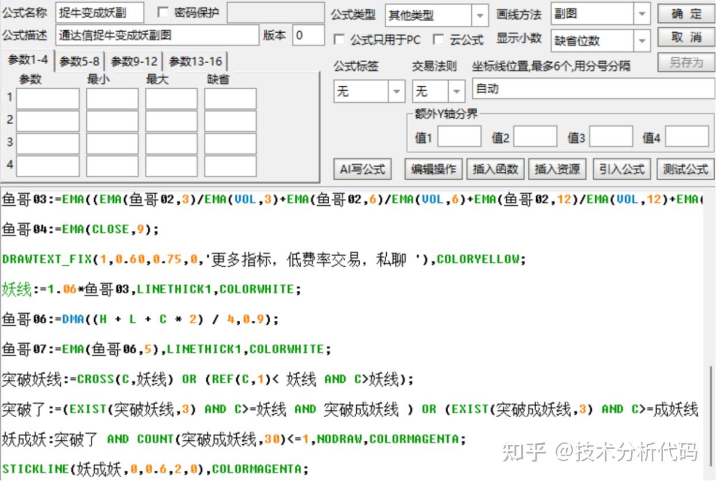The height and width of the screenshot is (481, 716).
Task: Click the 突破妖线:=CROSS code line
Action: tap(207, 379)
